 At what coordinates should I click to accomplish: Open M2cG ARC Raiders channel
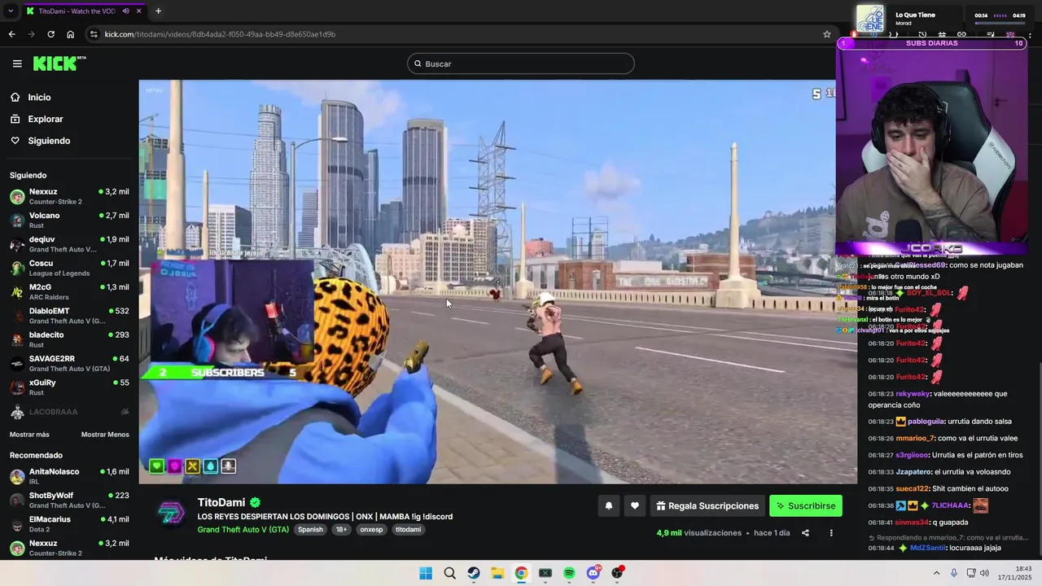pos(69,291)
